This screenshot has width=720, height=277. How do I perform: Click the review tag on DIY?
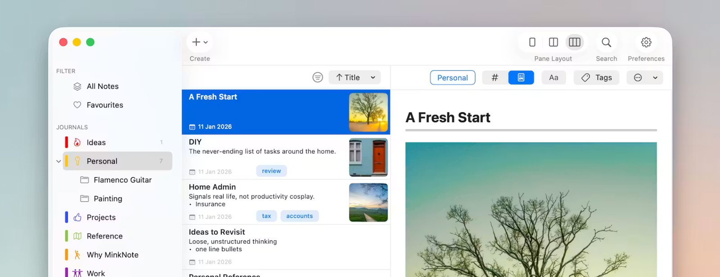271,171
